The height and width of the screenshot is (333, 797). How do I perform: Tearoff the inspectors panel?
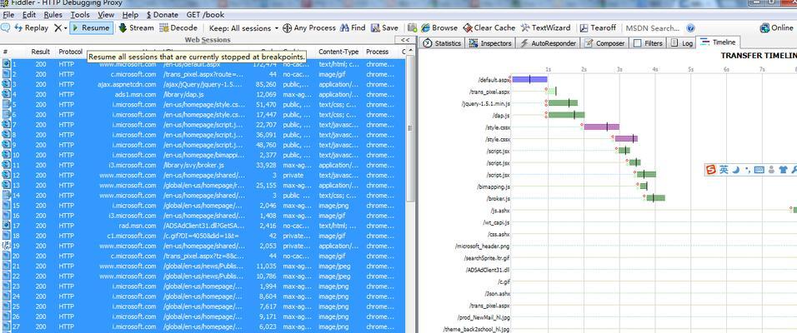point(598,28)
